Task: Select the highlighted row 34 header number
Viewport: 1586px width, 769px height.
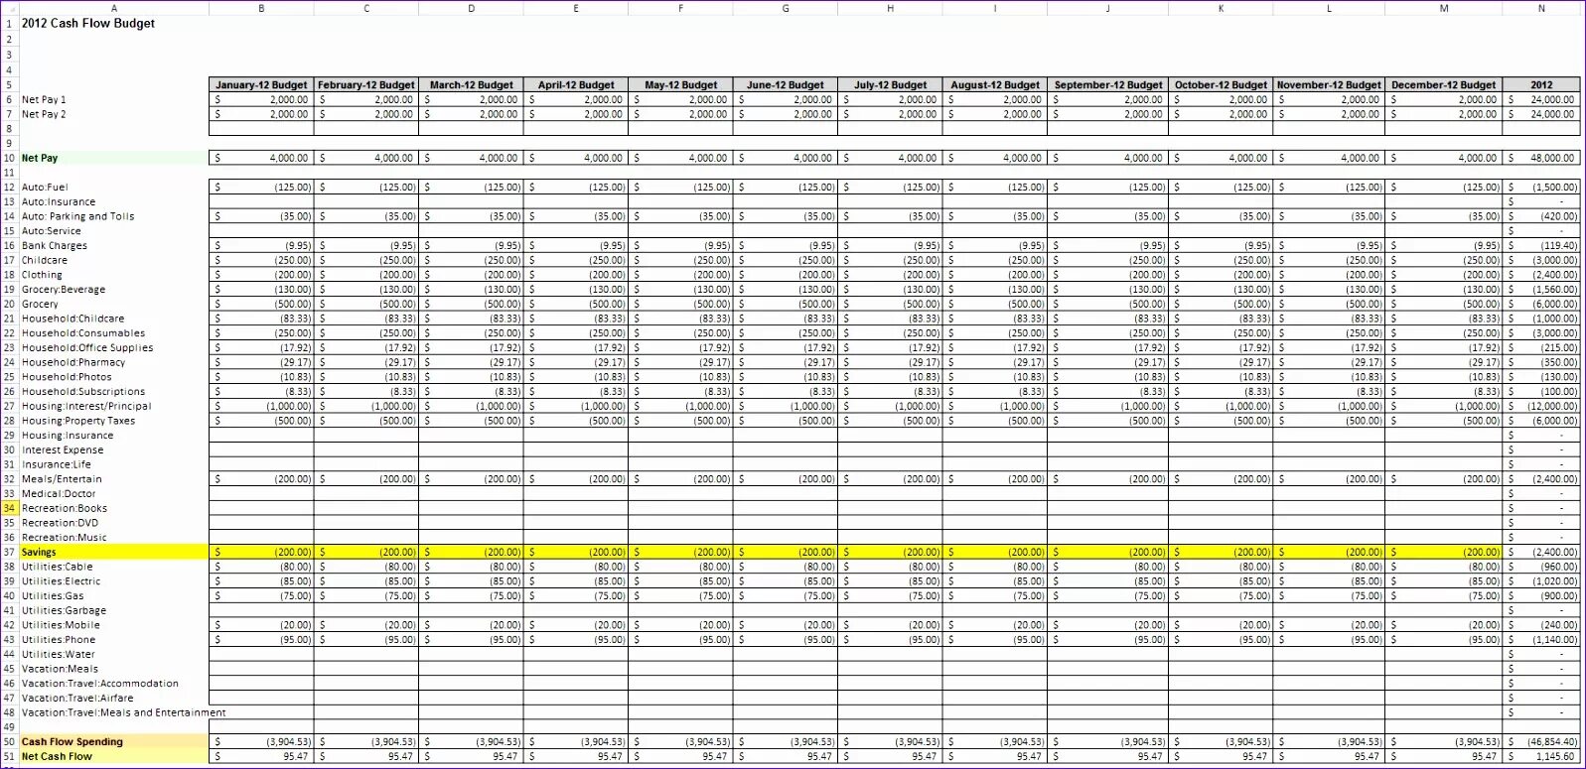Action: click(x=9, y=508)
